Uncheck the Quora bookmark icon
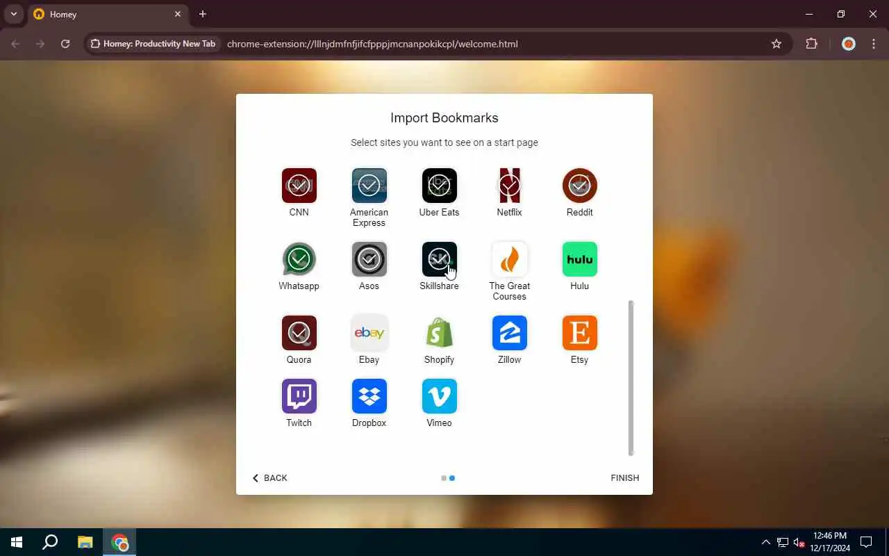 click(x=299, y=333)
